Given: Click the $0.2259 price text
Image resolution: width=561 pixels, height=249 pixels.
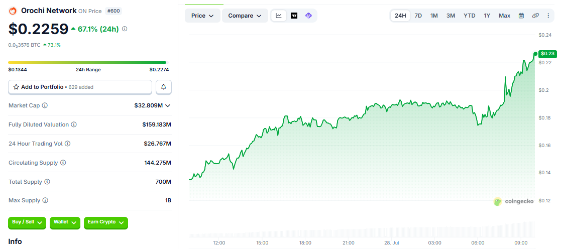Looking at the screenshot, I should (38, 29).
